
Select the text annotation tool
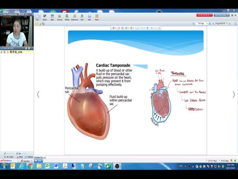147,28
